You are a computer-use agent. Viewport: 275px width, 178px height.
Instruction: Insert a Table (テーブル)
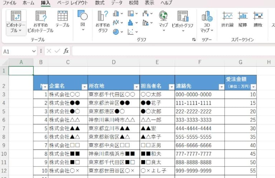coord(63,19)
